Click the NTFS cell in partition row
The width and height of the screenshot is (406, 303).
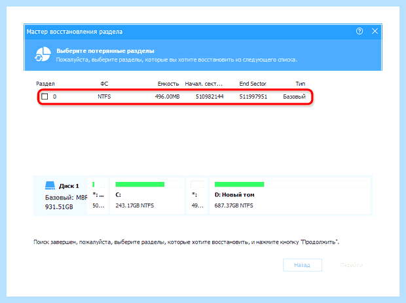104,96
